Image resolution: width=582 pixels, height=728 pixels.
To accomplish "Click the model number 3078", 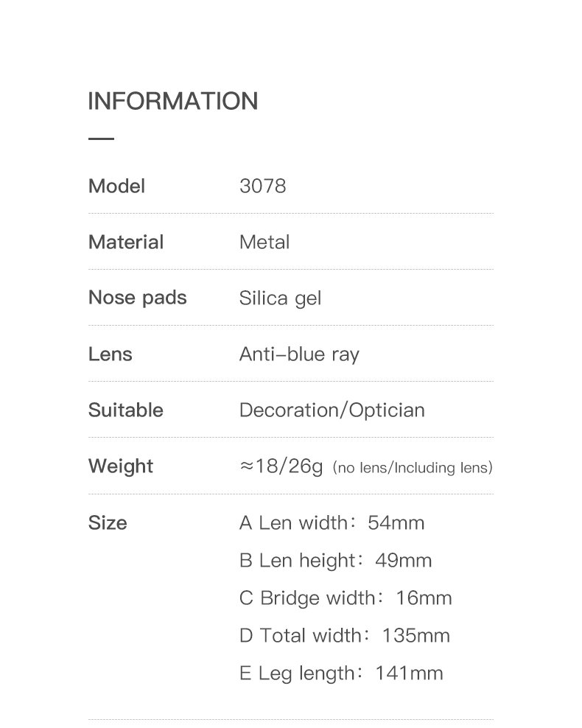I will tap(262, 186).
